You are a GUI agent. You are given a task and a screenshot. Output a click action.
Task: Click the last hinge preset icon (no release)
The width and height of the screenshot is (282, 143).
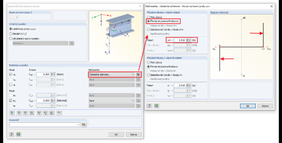click(x=59, y=113)
